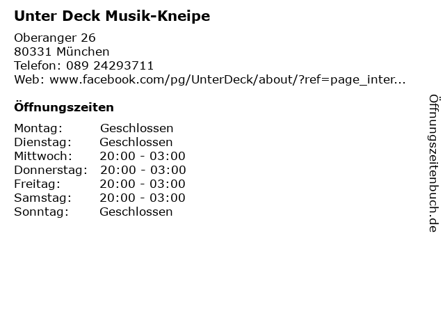
Task: Click Samstag opening hours 20:00 - 03:00
Action: [143, 198]
